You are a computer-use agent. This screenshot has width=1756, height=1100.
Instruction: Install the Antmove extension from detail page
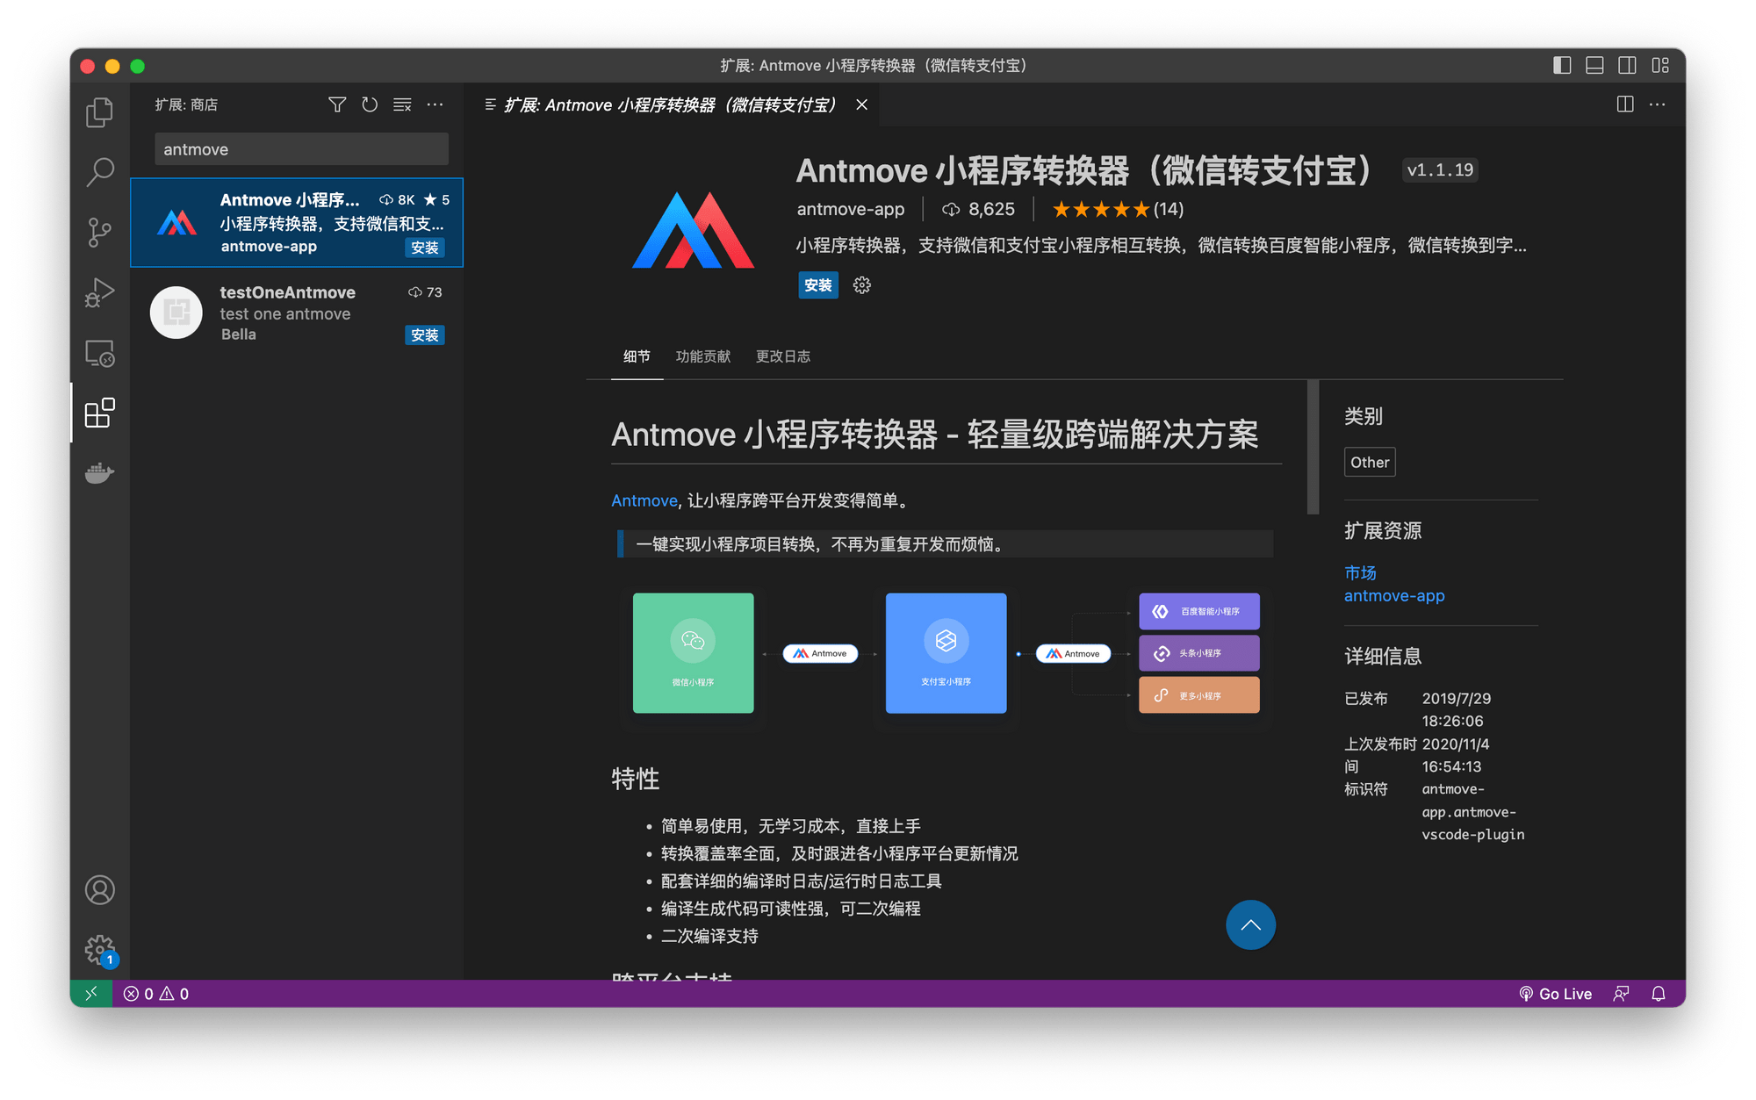pyautogui.click(x=818, y=285)
